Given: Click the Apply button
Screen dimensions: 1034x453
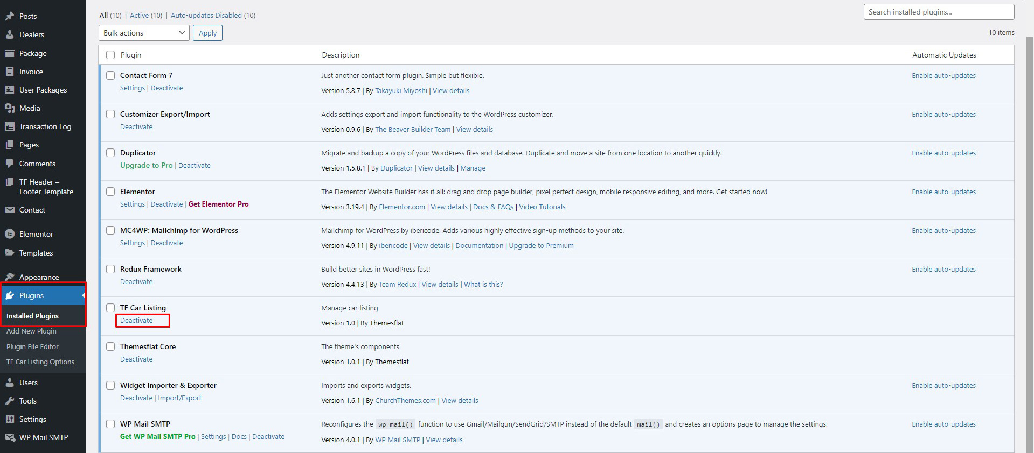Looking at the screenshot, I should click(207, 33).
